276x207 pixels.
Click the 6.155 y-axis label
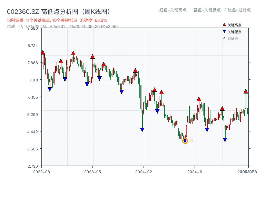tap(33, 97)
